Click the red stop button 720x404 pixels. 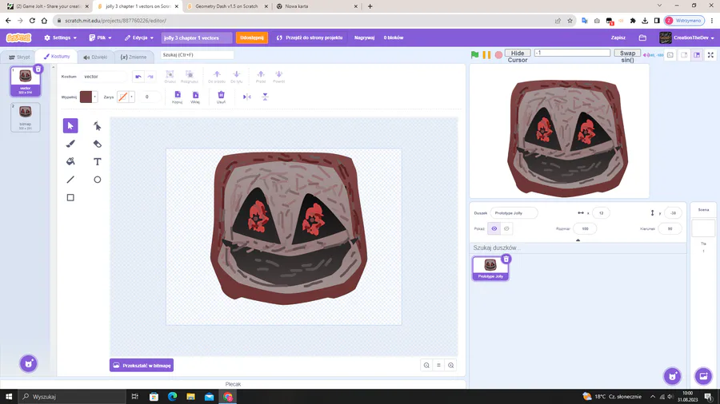(x=498, y=55)
